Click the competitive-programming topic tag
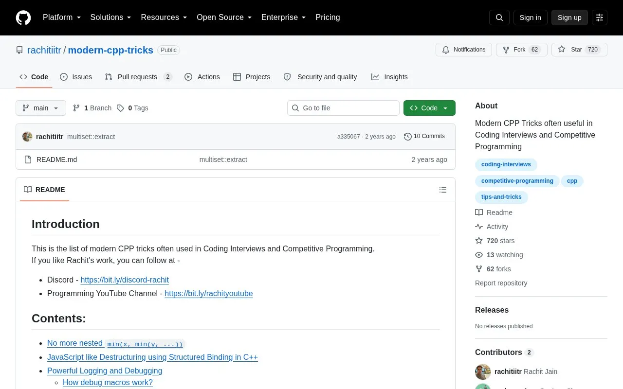 [x=517, y=181]
